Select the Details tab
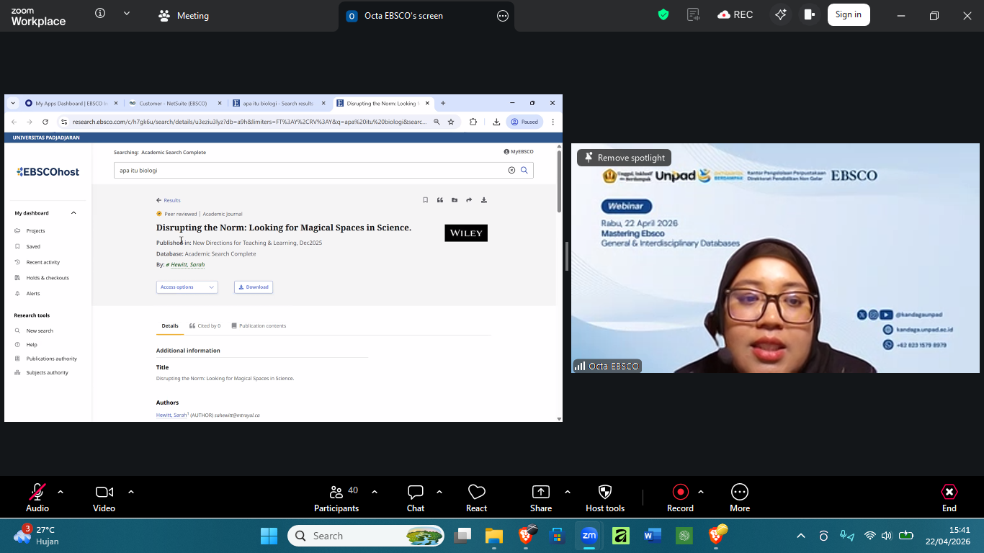 point(170,326)
